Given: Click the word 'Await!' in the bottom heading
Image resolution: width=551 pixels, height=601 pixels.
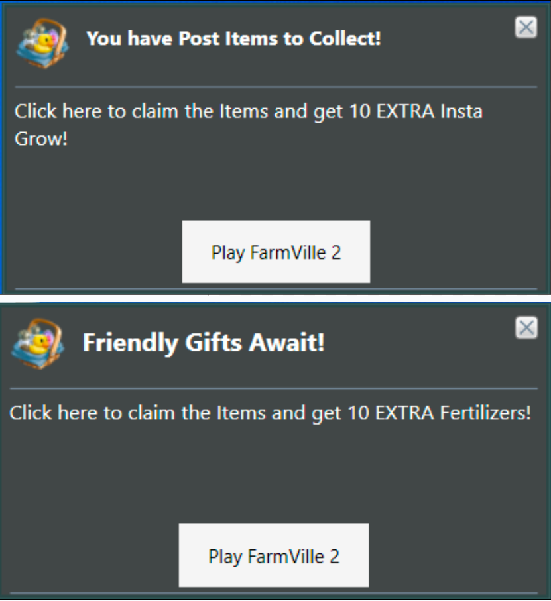Looking at the screenshot, I should pyautogui.click(x=287, y=342).
